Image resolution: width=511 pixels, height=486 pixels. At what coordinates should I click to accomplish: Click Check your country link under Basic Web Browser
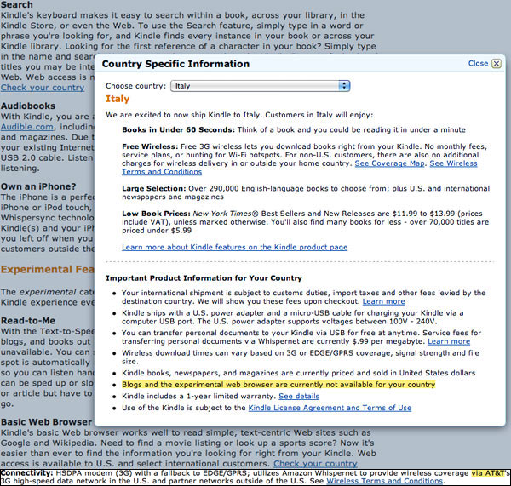pos(315,464)
